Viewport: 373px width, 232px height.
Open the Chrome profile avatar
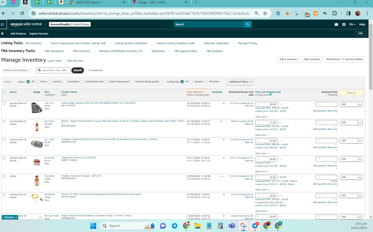point(358,13)
